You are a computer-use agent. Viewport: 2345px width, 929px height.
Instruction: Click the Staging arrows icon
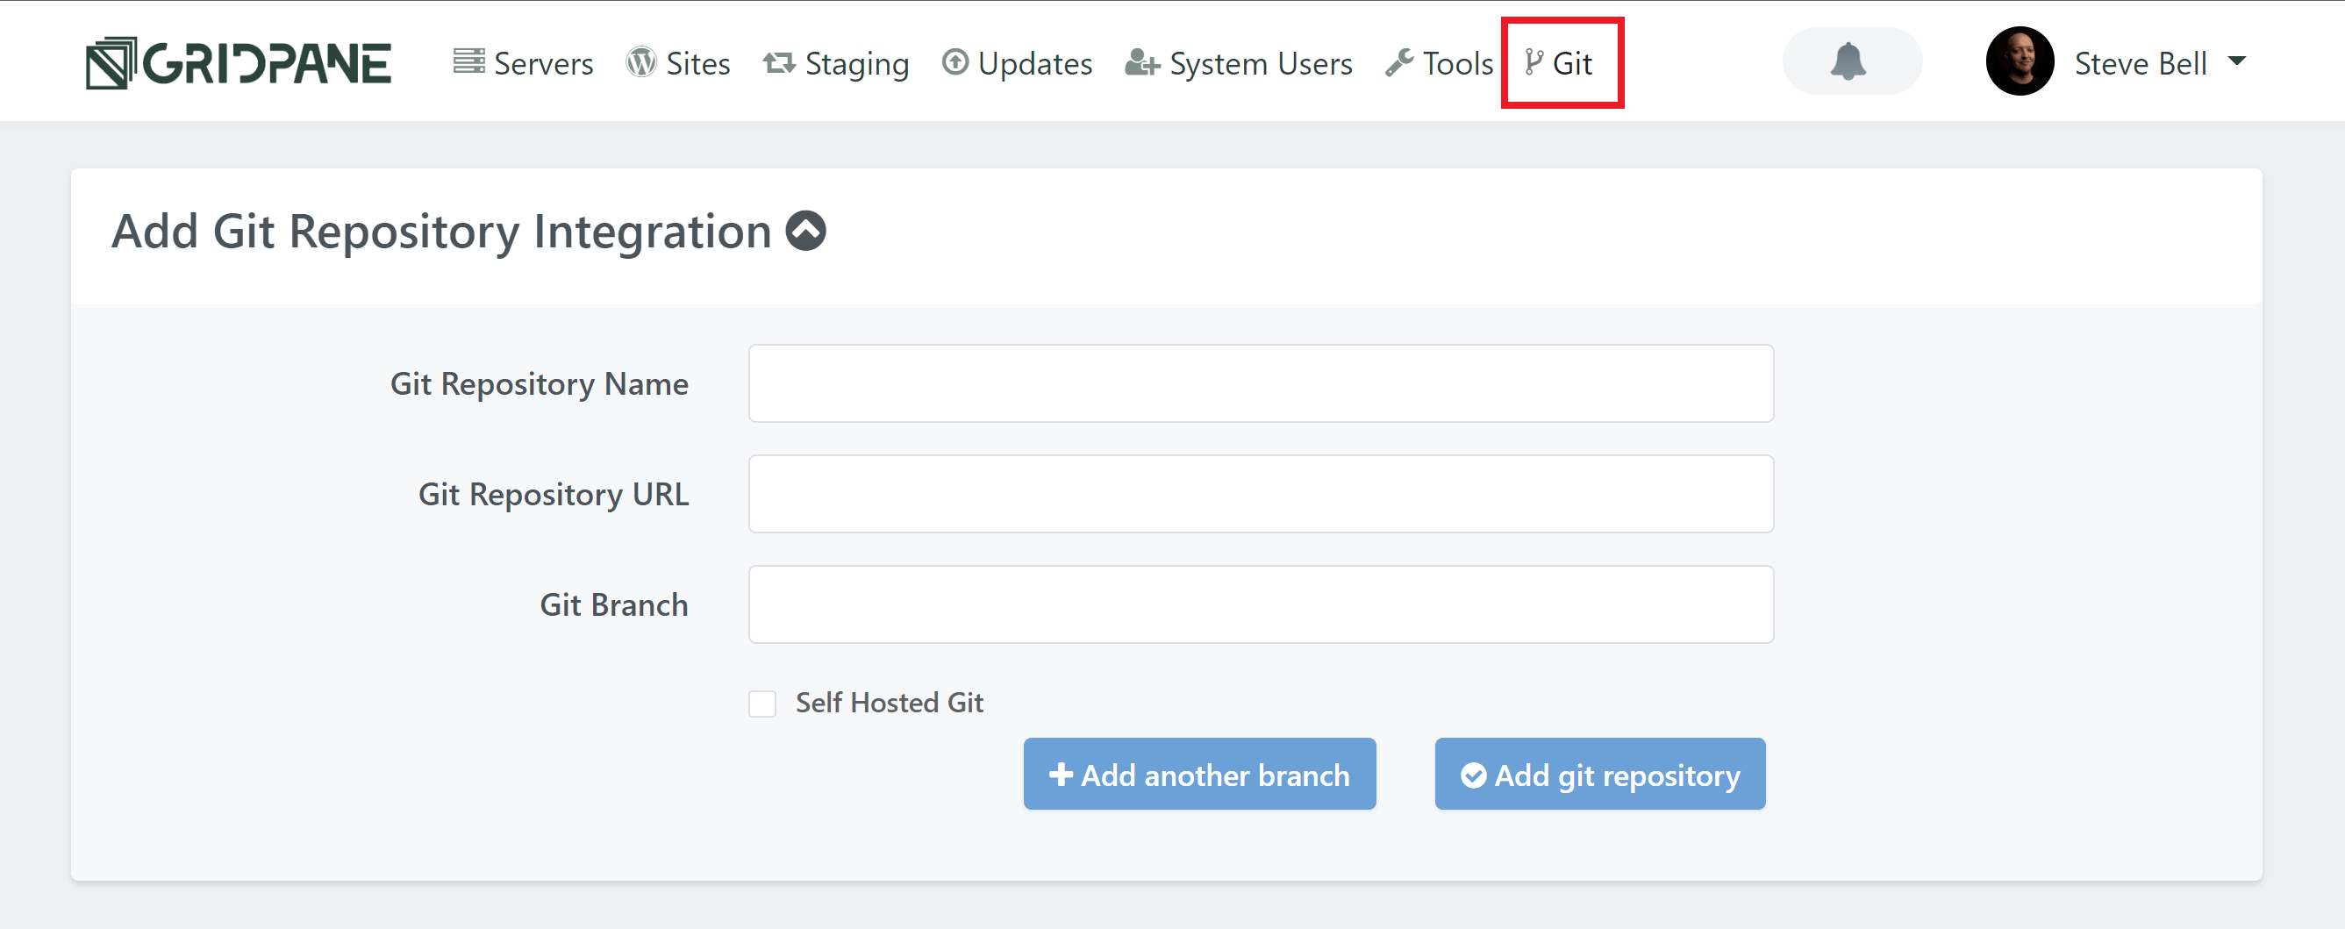pos(779,63)
